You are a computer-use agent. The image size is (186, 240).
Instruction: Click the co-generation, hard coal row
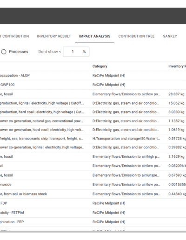[x=93, y=130]
